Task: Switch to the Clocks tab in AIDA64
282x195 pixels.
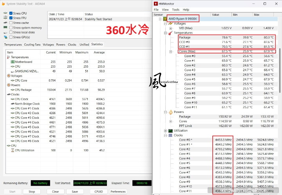Action: click(72, 45)
